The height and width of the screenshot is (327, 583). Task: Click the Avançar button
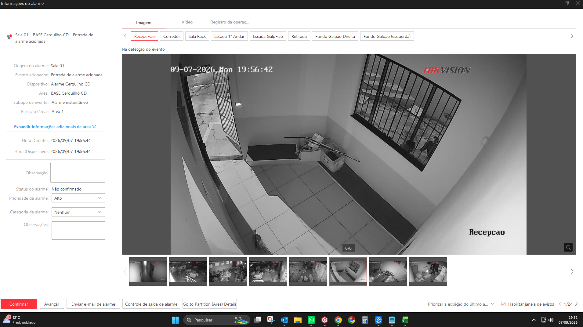(52, 304)
